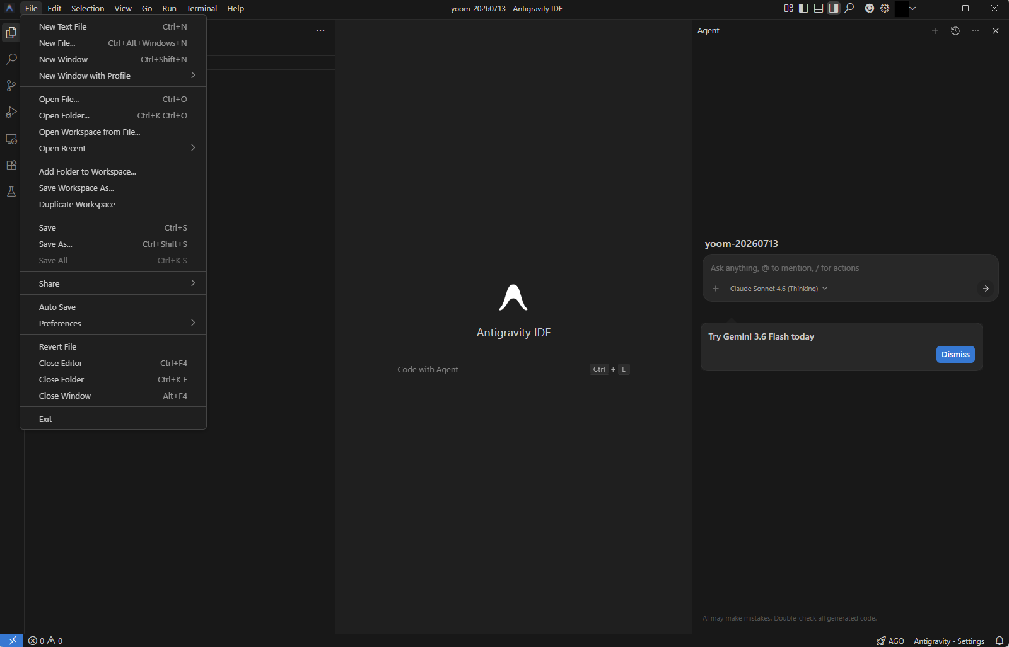1009x647 pixels.
Task: Open the notifications bell
Action: tap(1000, 641)
